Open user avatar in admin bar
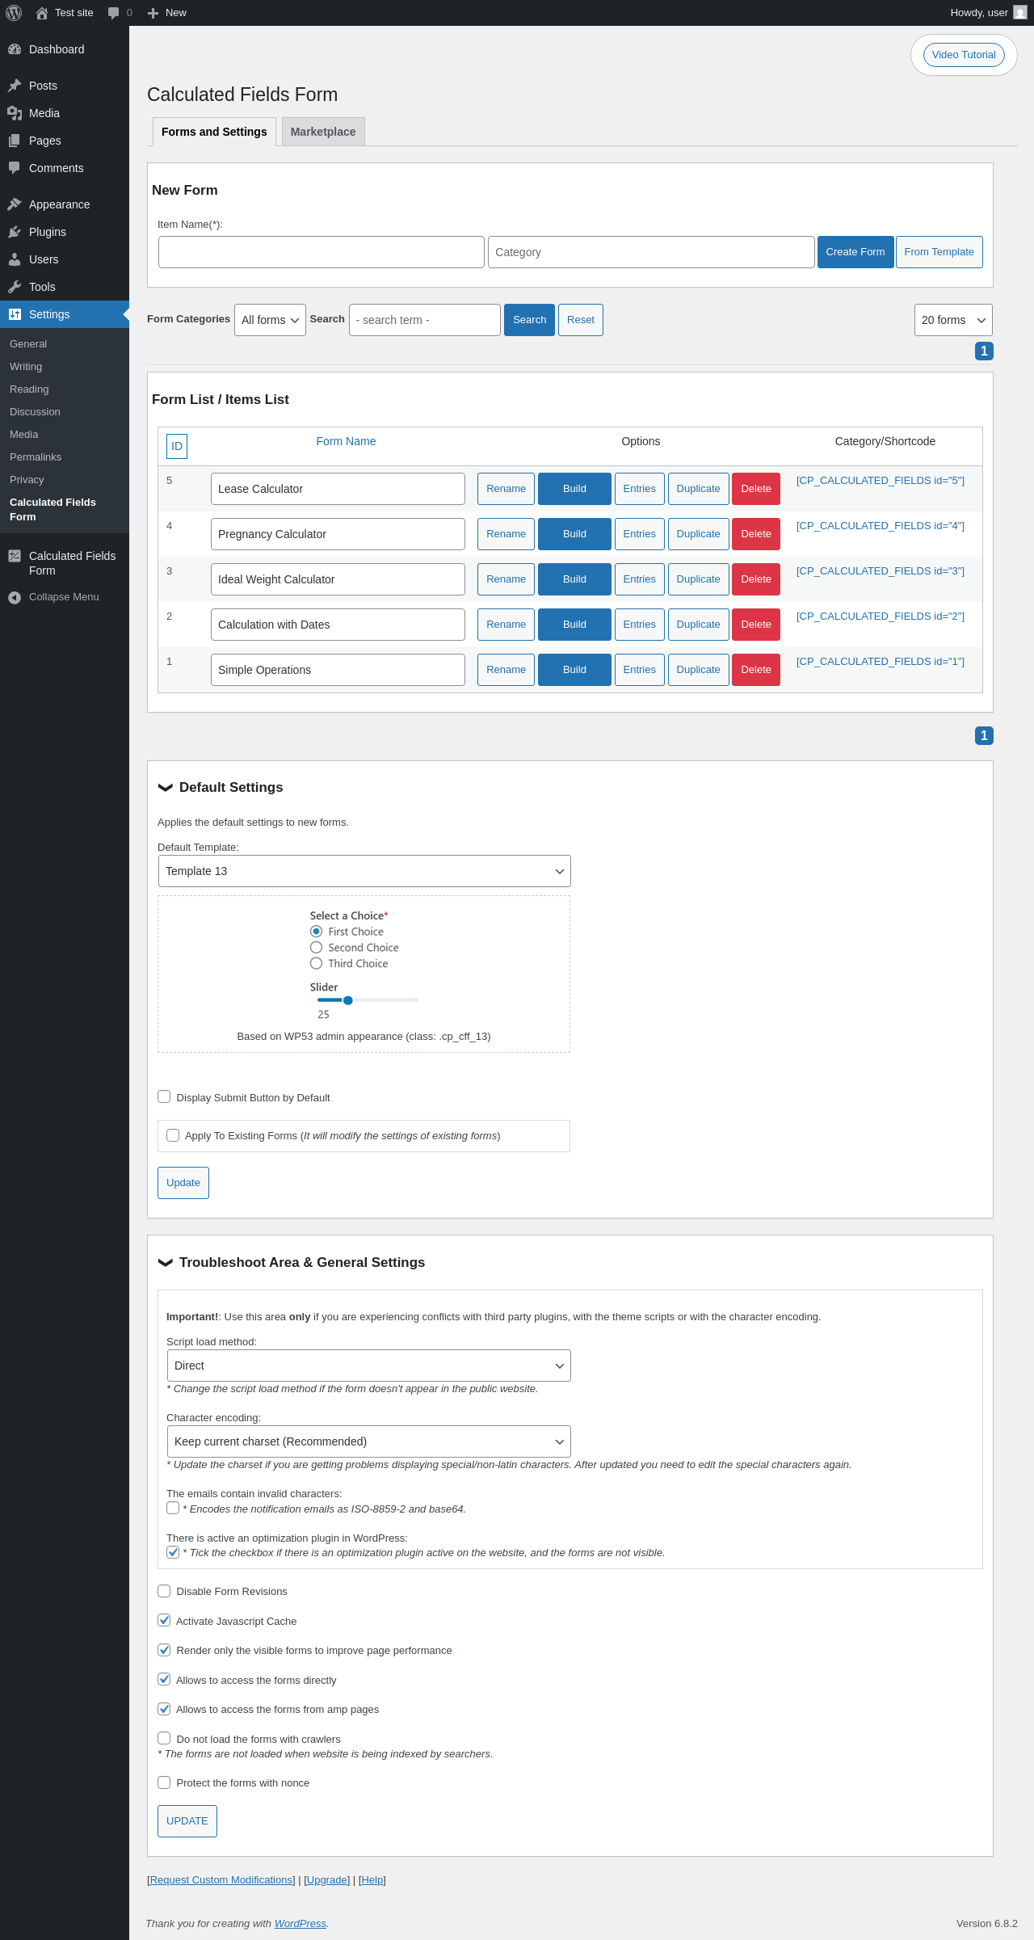This screenshot has width=1034, height=1940. point(1020,13)
